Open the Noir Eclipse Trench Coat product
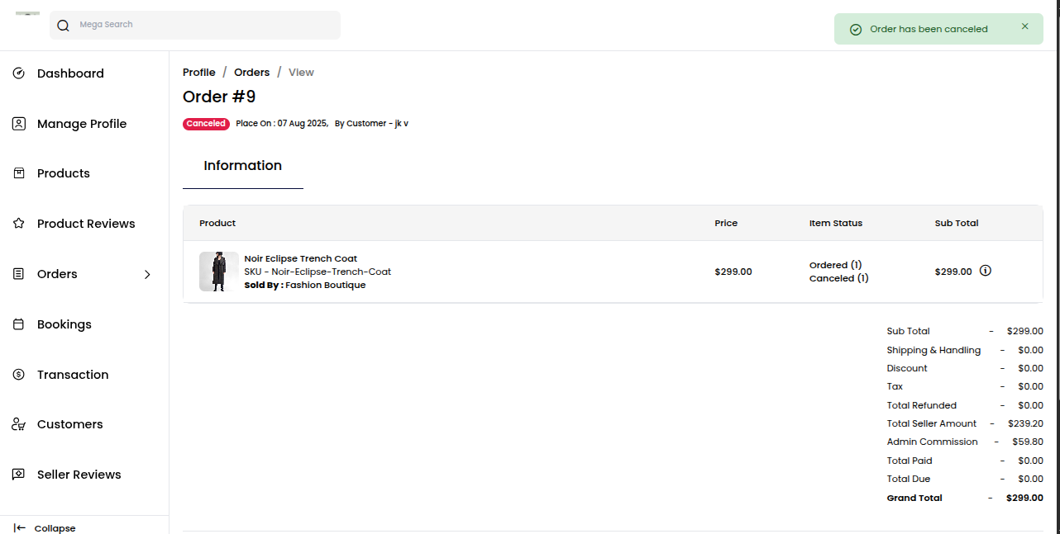The width and height of the screenshot is (1060, 534). [x=300, y=258]
